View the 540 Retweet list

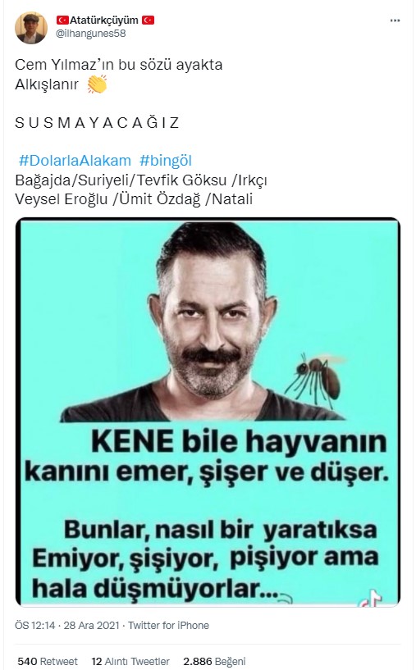[48, 662]
